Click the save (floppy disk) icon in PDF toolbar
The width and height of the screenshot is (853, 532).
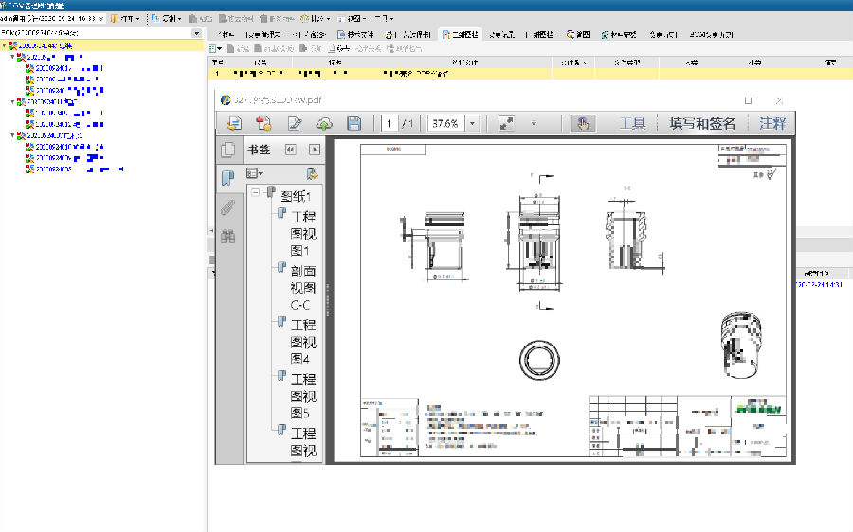354,124
